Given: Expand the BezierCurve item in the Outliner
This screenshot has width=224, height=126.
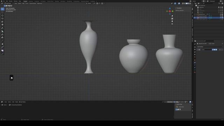Looking at the screenshot, I should click(196, 14).
